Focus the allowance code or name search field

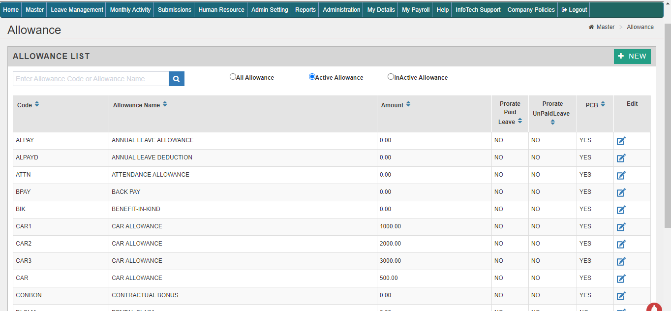pyautogui.click(x=91, y=79)
